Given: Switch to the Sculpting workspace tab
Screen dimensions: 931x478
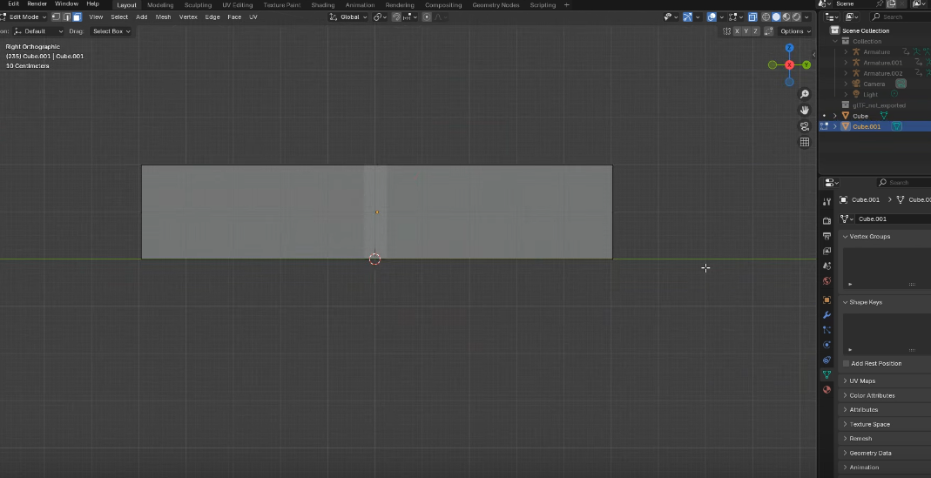Looking at the screenshot, I should point(198,4).
